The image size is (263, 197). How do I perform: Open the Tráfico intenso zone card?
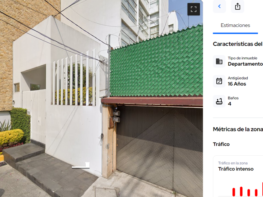click(238, 176)
